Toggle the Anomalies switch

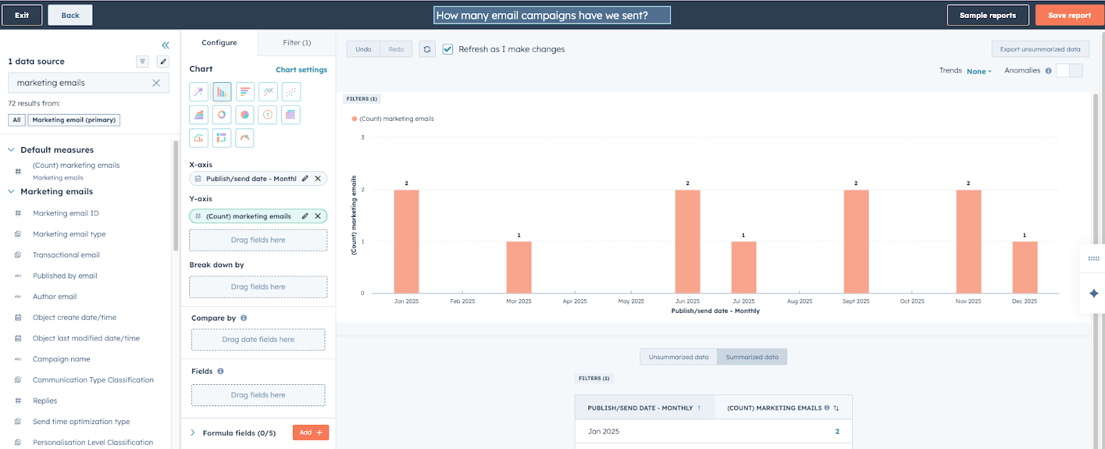coord(1069,70)
